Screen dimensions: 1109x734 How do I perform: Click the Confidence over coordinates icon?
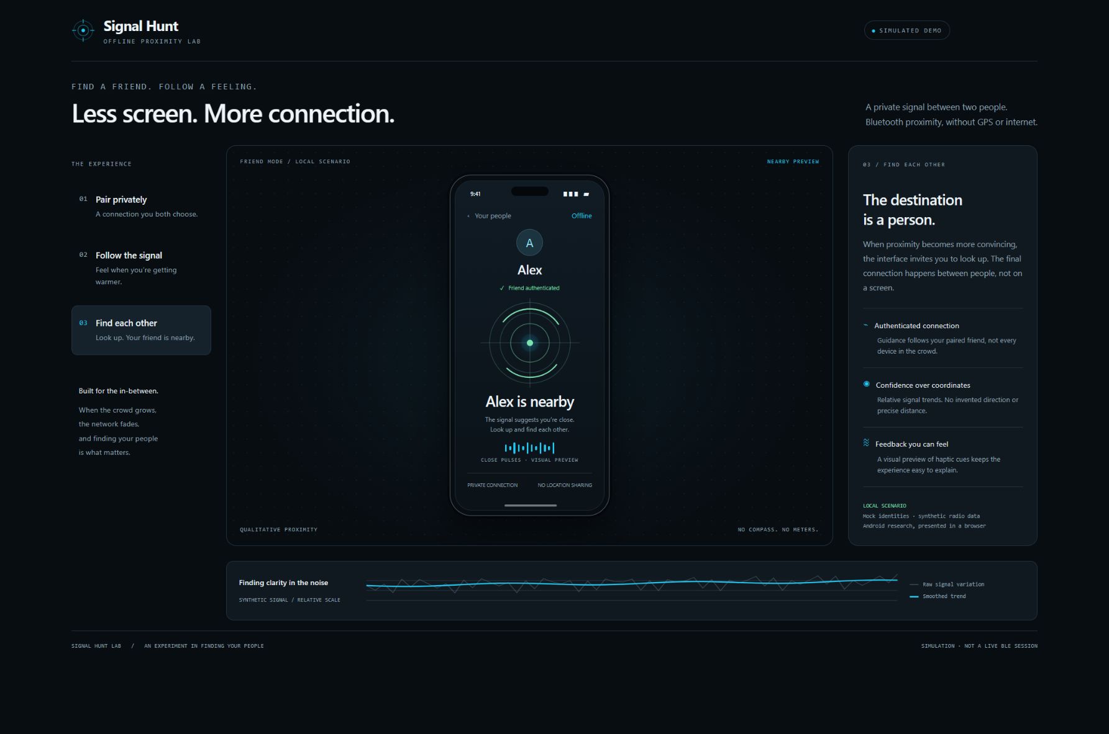click(866, 384)
